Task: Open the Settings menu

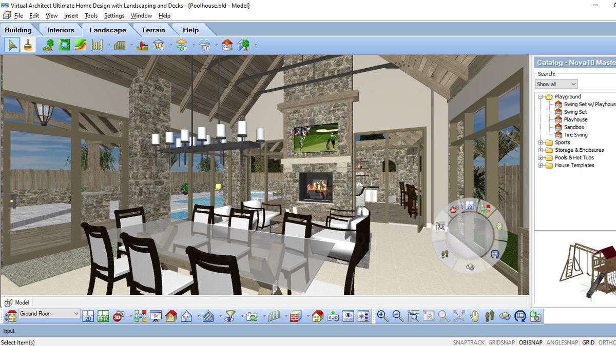Action: tap(114, 15)
